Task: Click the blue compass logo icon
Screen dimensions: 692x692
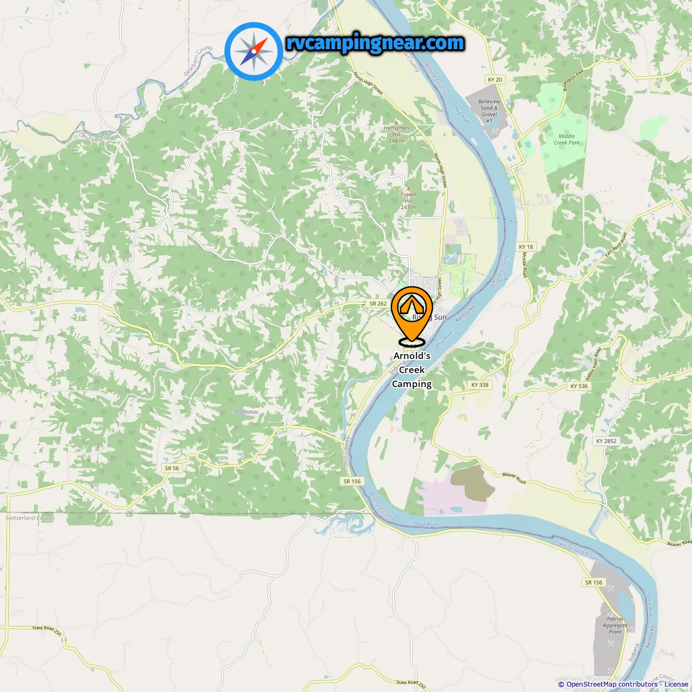Action: (254, 51)
